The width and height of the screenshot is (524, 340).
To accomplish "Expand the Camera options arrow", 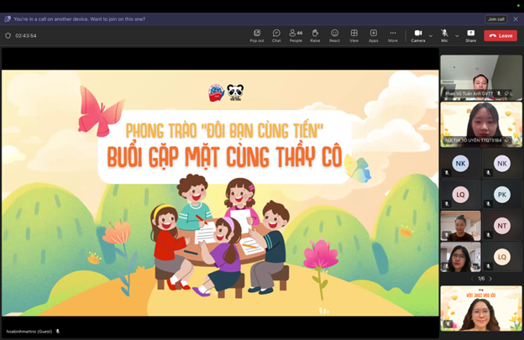I will pyautogui.click(x=431, y=35).
